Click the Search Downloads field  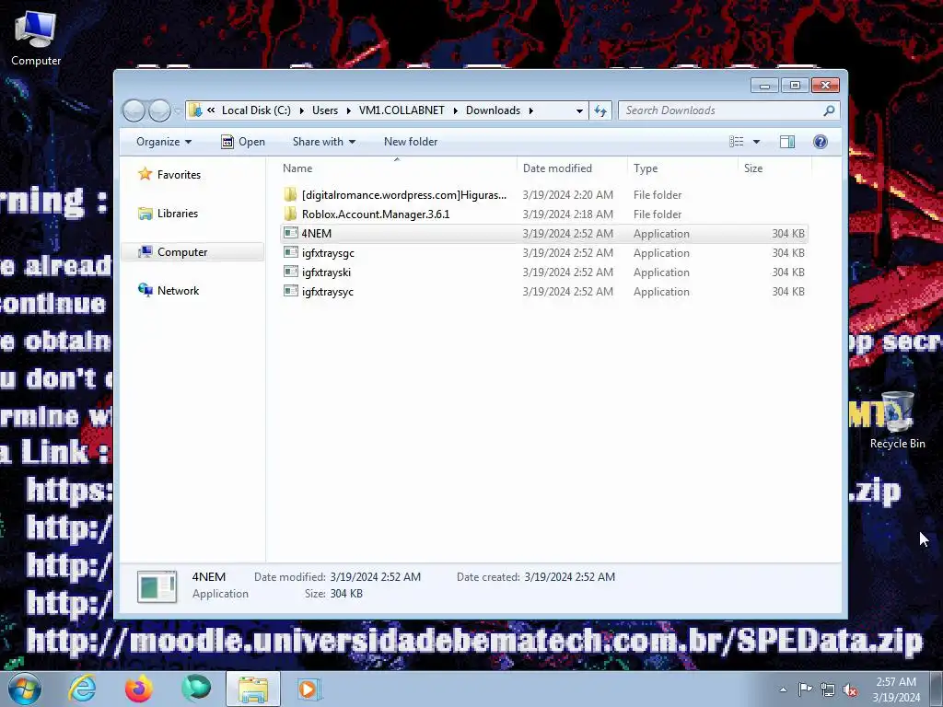click(728, 110)
